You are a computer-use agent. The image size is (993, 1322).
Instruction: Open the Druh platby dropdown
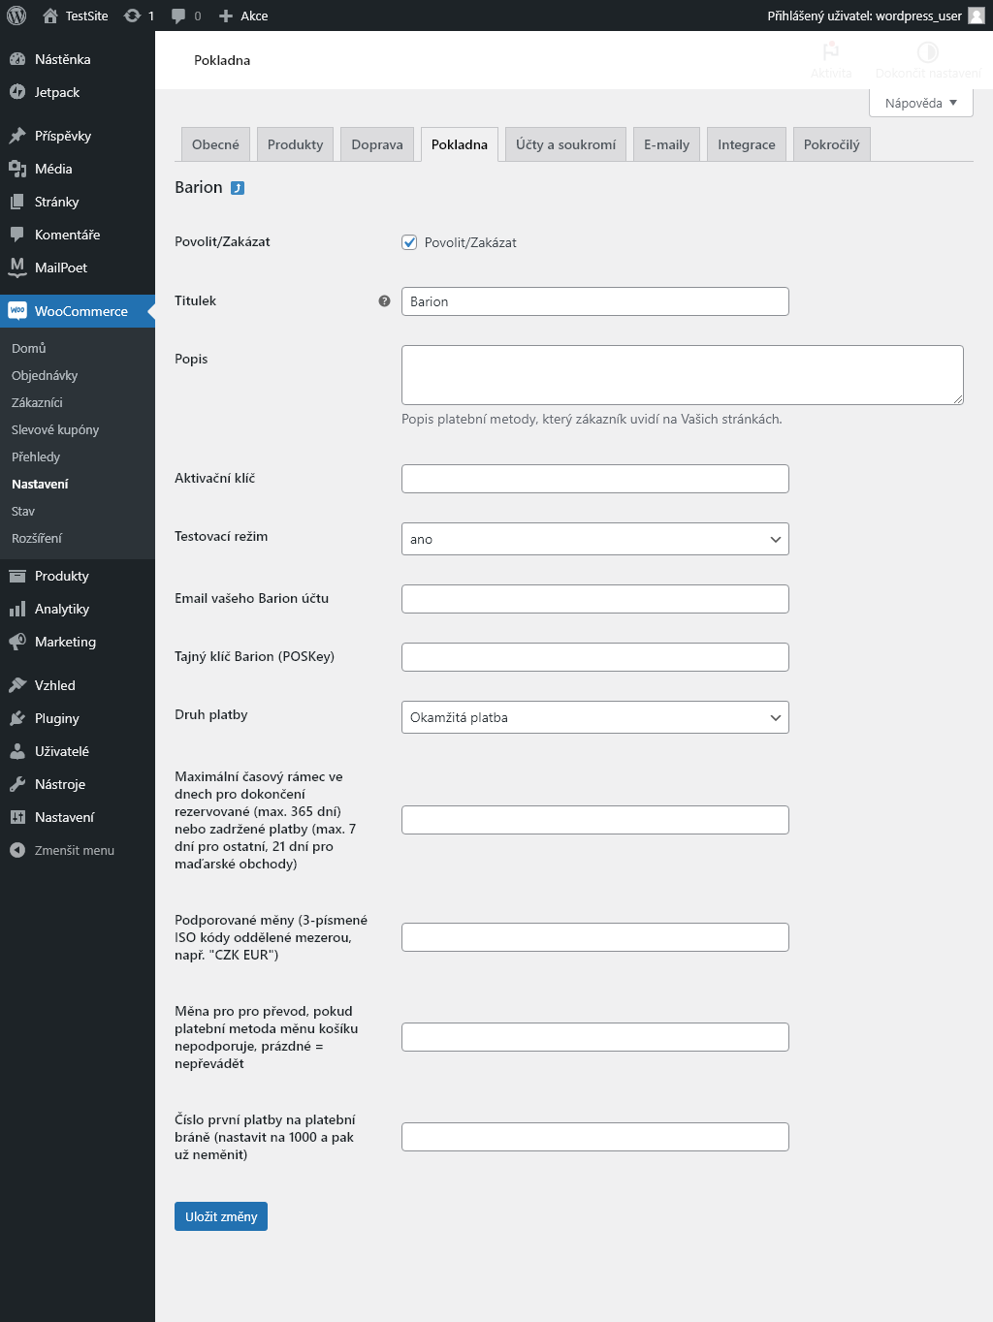coord(595,717)
